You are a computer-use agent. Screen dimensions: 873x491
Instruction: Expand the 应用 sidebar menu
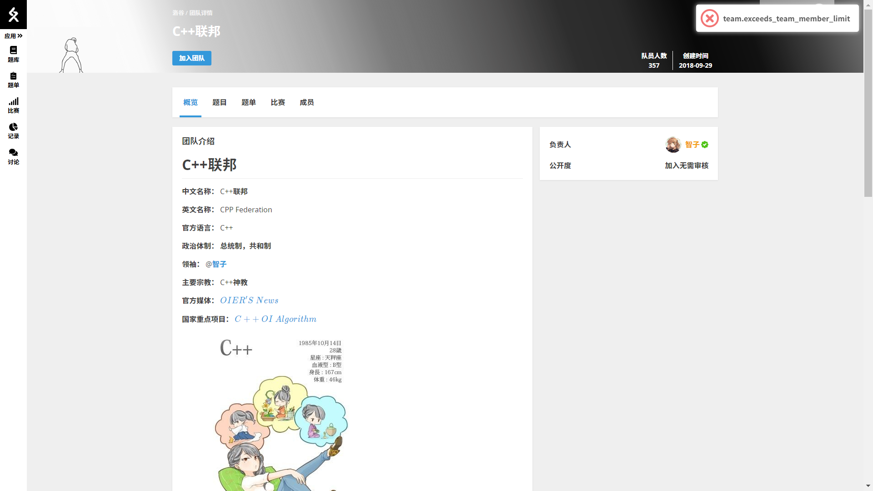(x=13, y=36)
